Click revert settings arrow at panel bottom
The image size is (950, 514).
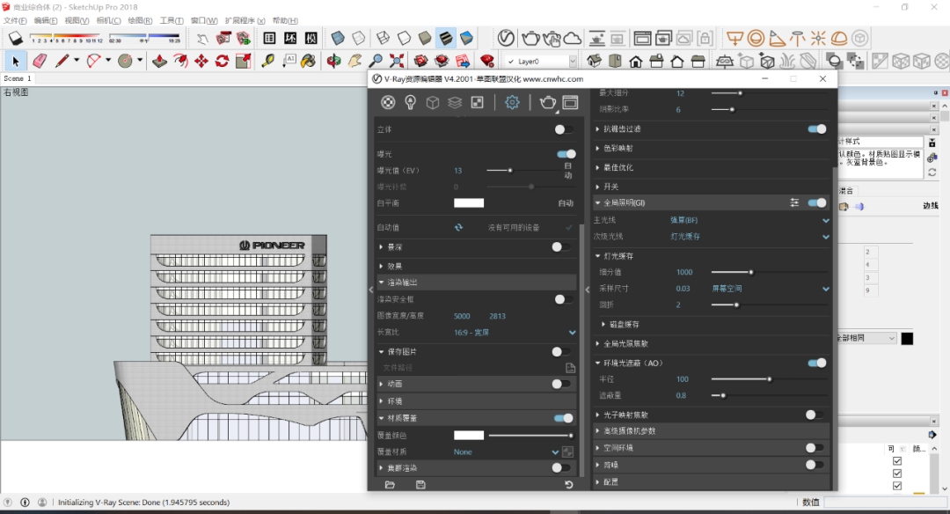(x=568, y=484)
